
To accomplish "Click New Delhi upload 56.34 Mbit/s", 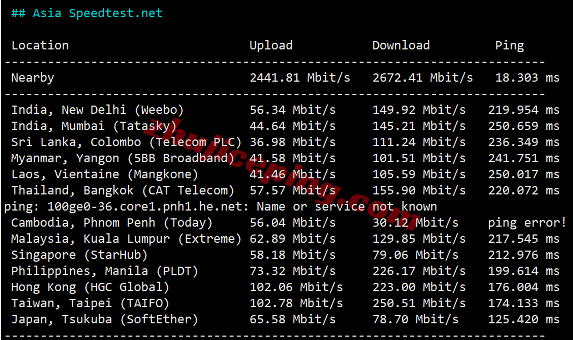I will pyautogui.click(x=292, y=109).
